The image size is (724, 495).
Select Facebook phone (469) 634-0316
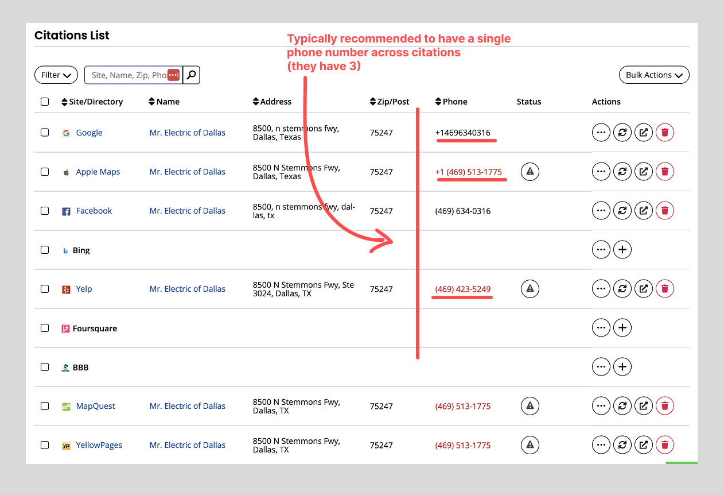463,211
